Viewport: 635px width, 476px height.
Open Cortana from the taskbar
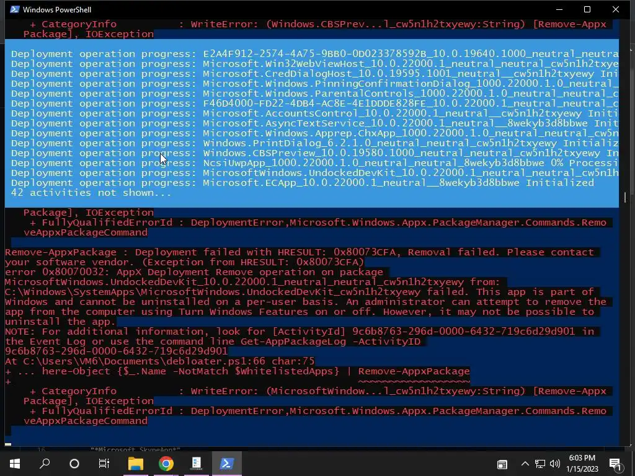pyautogui.click(x=74, y=464)
